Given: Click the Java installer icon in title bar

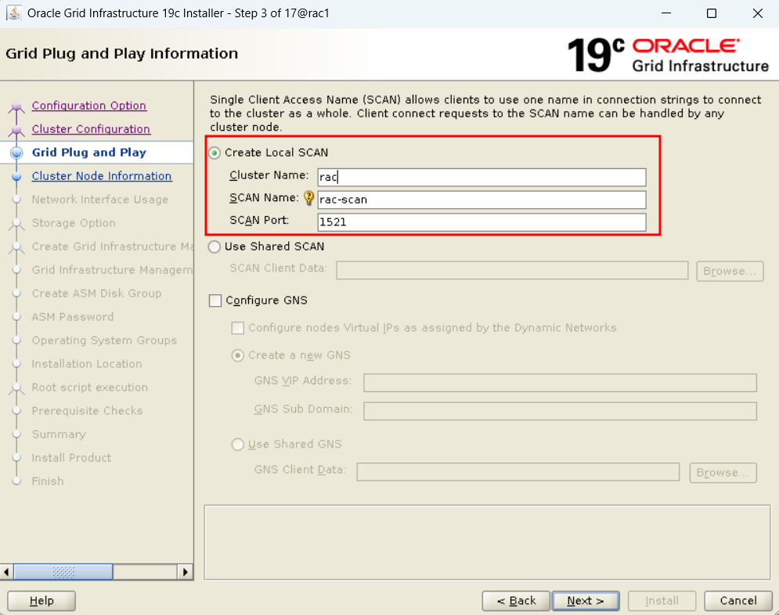Looking at the screenshot, I should [14, 13].
